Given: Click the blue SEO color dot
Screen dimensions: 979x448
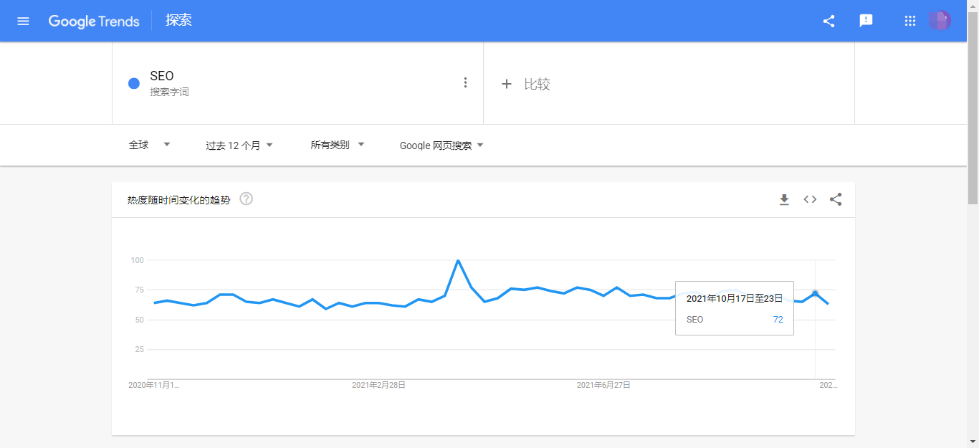Looking at the screenshot, I should [x=133, y=83].
